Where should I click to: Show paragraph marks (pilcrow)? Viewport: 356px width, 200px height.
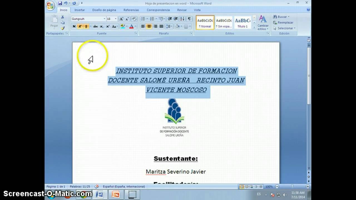tap(189, 19)
